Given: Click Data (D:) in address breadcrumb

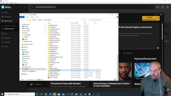Looking at the screenshot, I should 40,20.
